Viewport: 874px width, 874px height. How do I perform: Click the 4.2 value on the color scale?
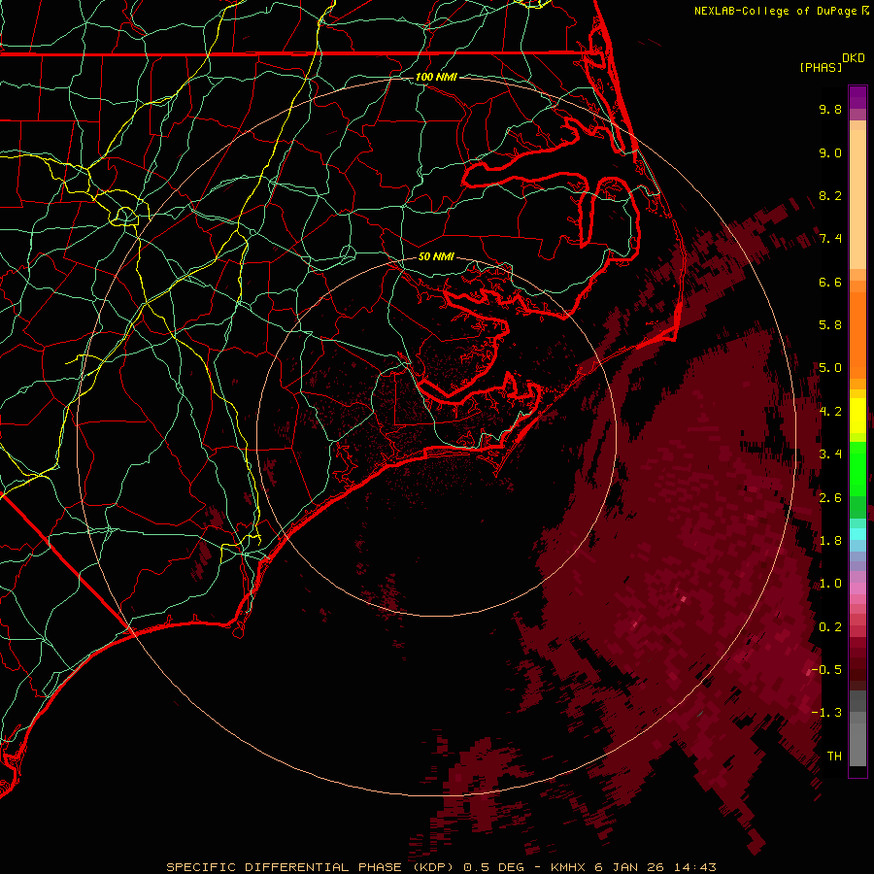tap(830, 412)
